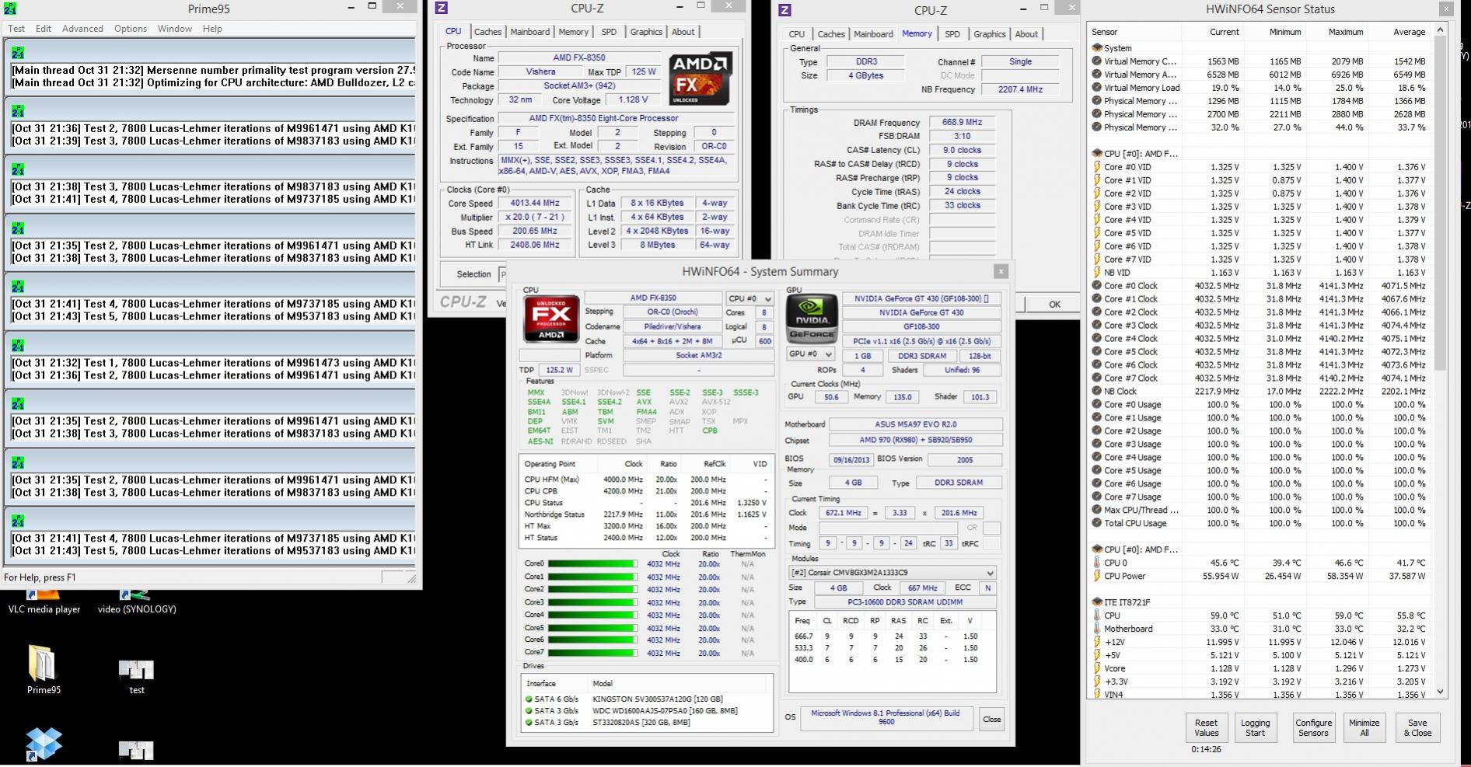Switch to Mainboard tab in the CPU-Z processor window
Screen dimensions: 1471x767
(x=530, y=32)
